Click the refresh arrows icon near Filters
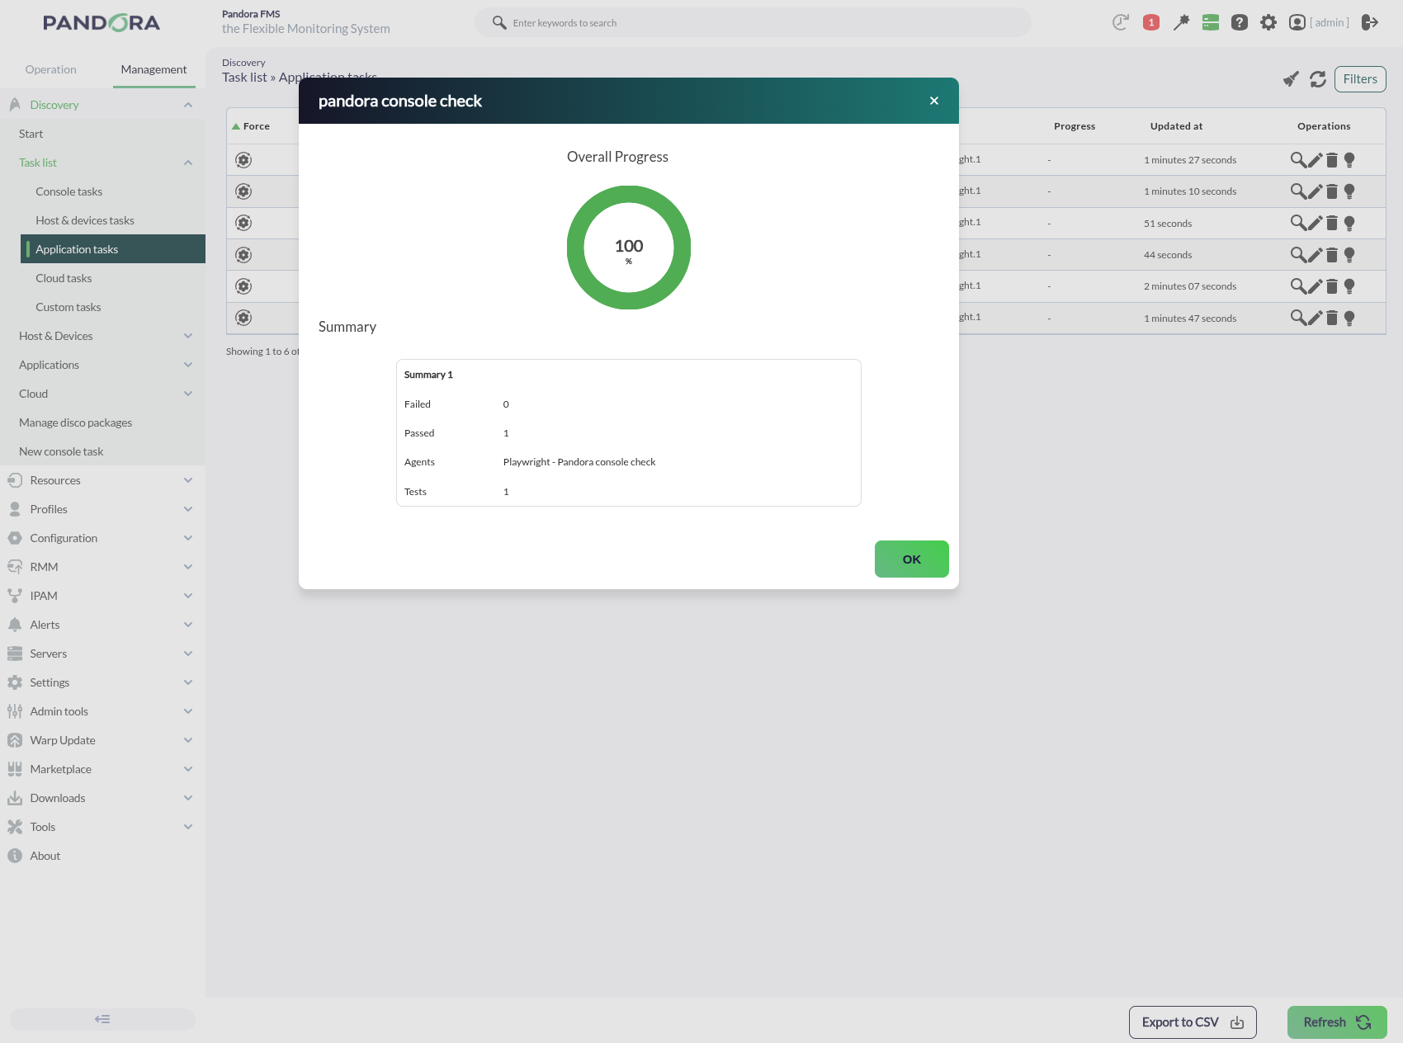The image size is (1403, 1043). [1318, 79]
